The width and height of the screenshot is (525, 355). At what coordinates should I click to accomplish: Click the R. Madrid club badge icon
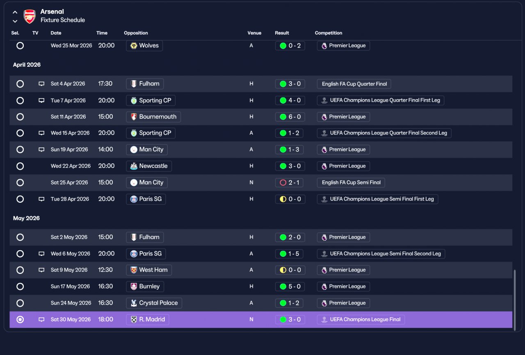(x=134, y=319)
